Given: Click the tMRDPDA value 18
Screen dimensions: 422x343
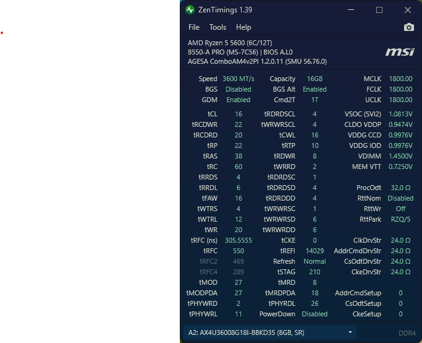Looking at the screenshot, I should [x=314, y=293].
